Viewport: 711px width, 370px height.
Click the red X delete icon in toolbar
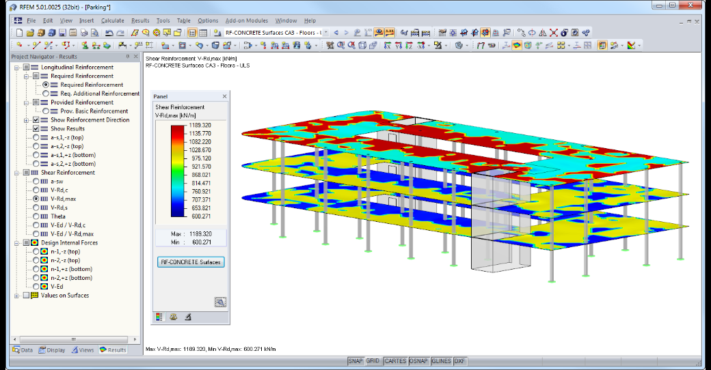[x=553, y=33]
